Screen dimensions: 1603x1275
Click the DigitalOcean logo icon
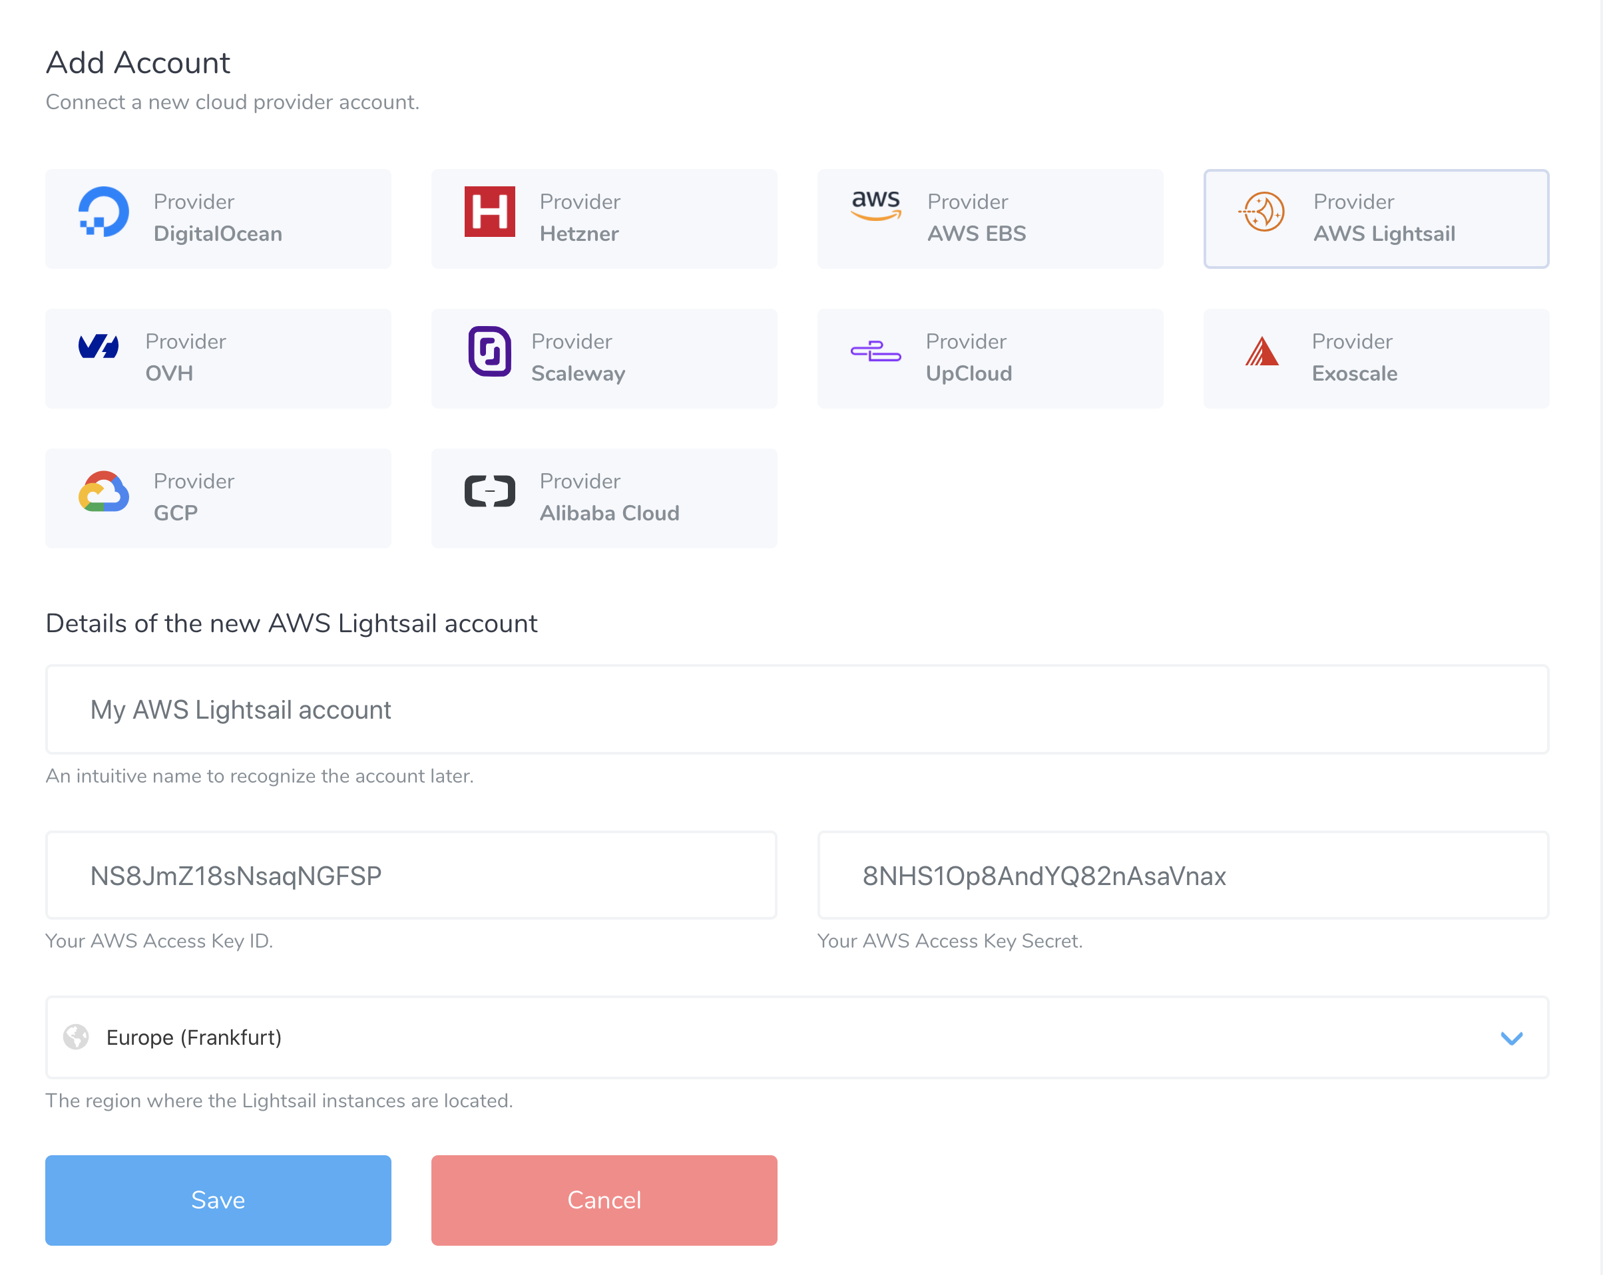(104, 212)
